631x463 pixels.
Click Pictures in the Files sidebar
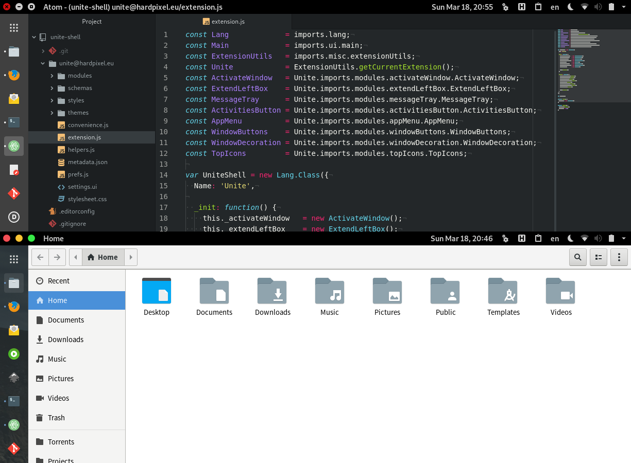click(77, 379)
